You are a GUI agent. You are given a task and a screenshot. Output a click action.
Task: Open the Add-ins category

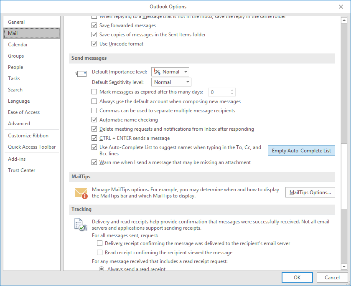tap(32, 159)
